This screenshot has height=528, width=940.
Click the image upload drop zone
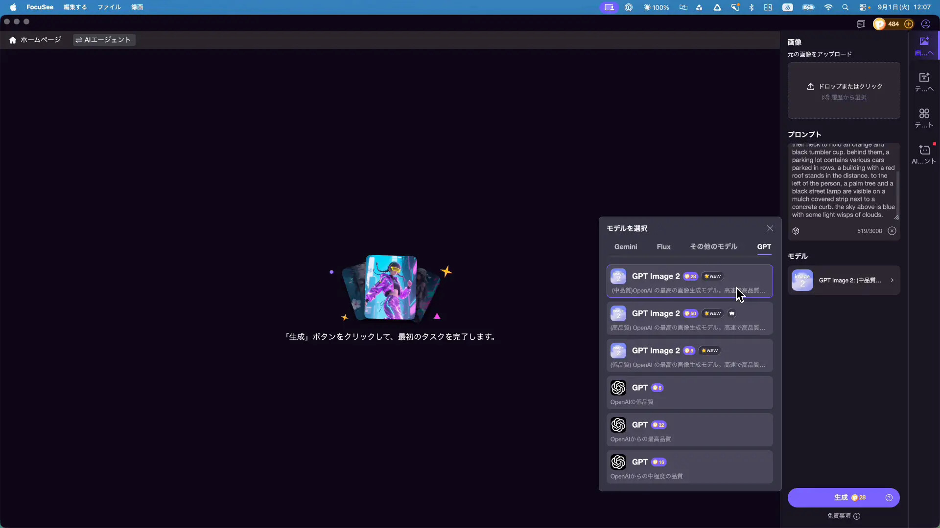coord(844,90)
